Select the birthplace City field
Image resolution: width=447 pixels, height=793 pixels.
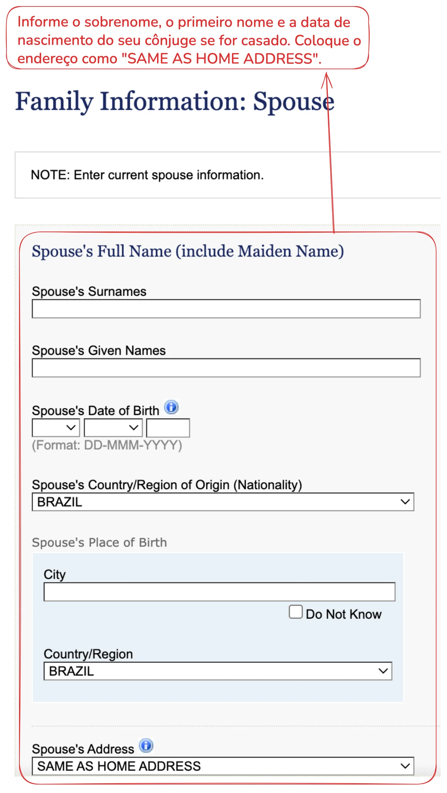219,592
